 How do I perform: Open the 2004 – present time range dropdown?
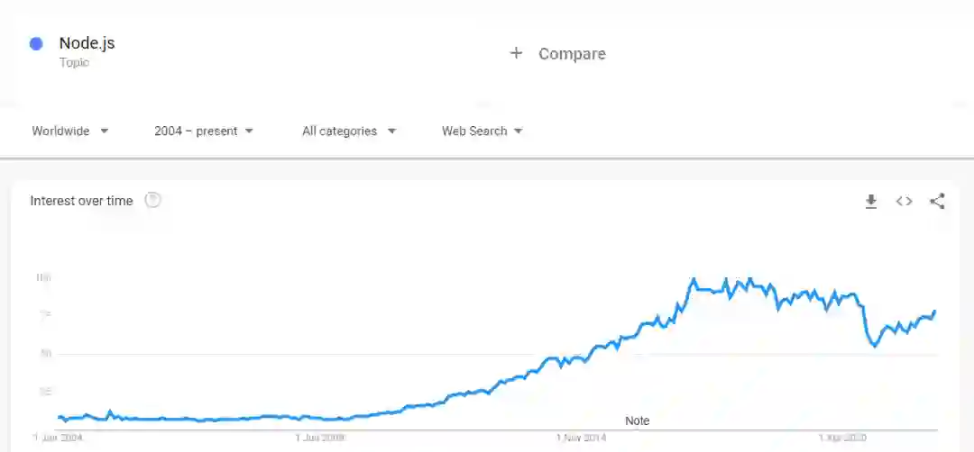pyautogui.click(x=204, y=131)
